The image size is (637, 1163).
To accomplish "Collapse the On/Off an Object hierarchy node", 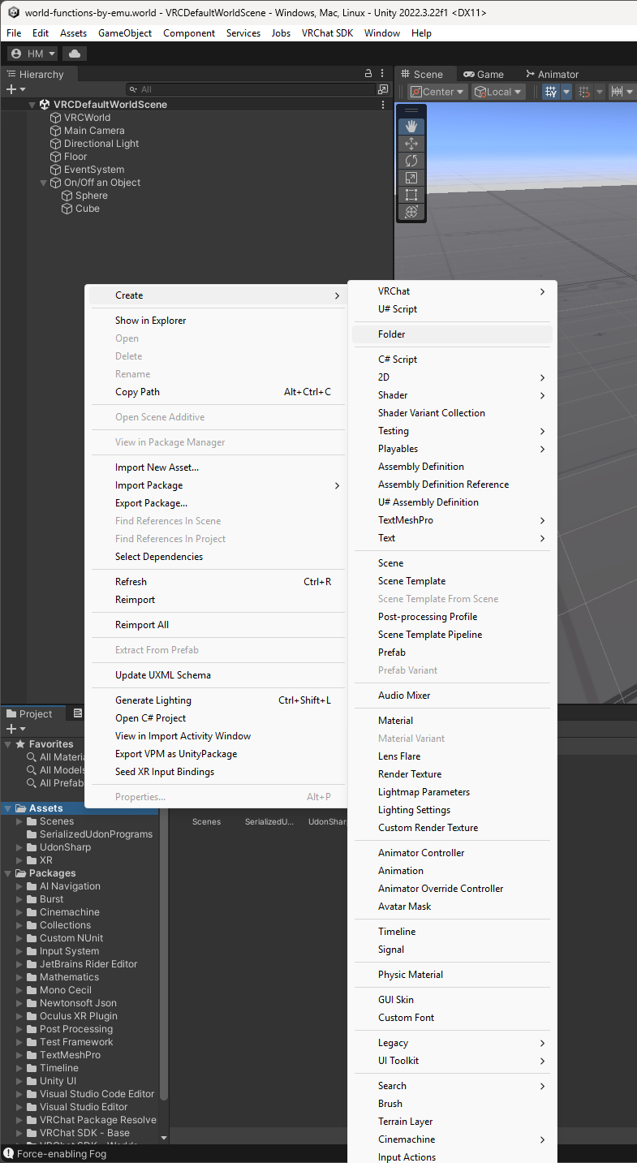I will (44, 183).
